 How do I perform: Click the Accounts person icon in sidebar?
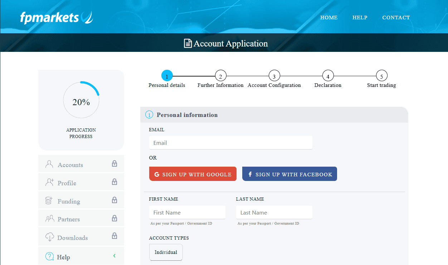point(49,164)
